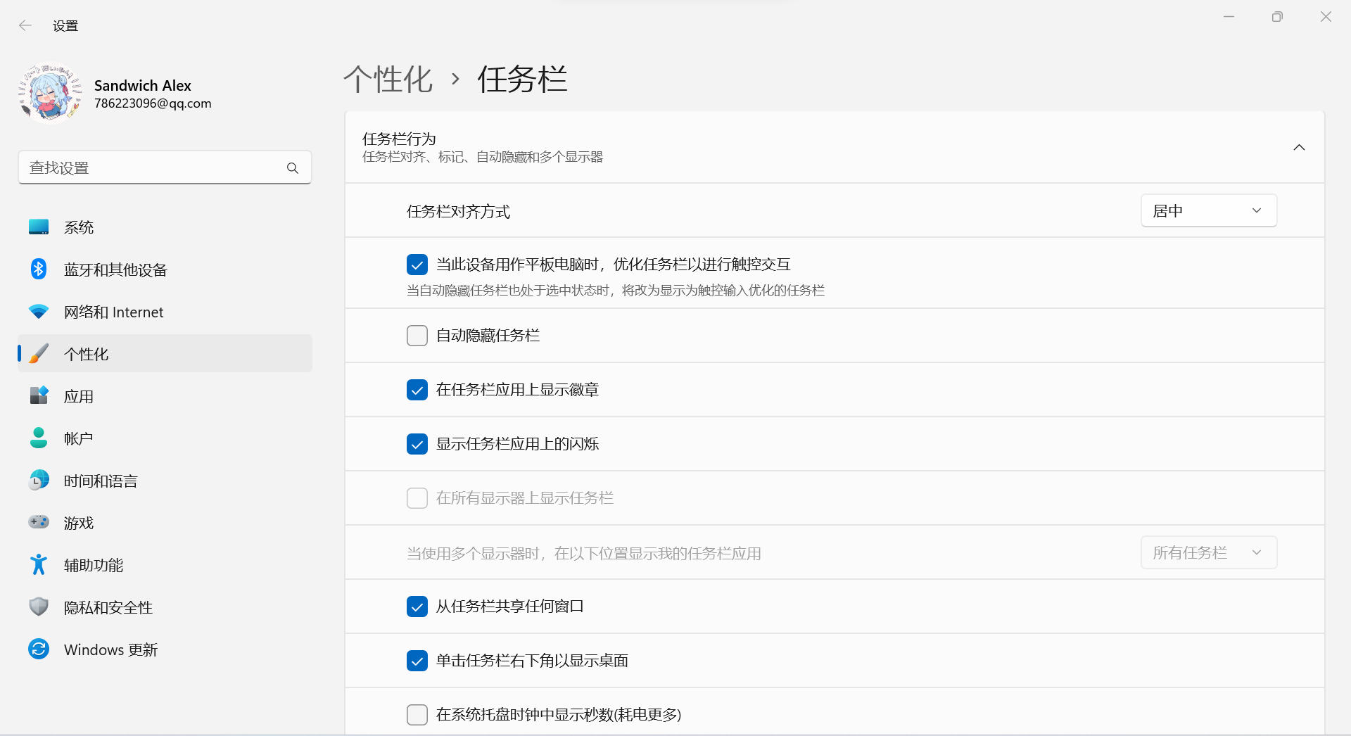Select 应用 in the sidebar
1351x736 pixels.
click(78, 395)
